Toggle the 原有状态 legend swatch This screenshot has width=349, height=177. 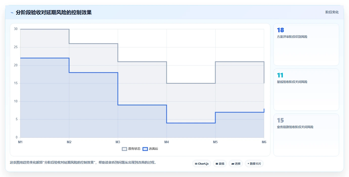[124, 149]
